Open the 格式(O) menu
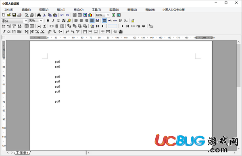The width and height of the screenshot is (242, 156). [79, 10]
